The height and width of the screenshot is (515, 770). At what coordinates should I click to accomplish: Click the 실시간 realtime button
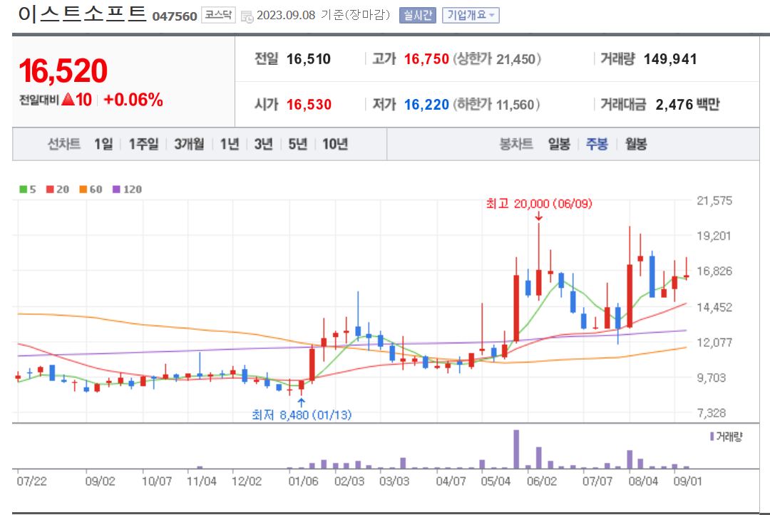tap(417, 15)
